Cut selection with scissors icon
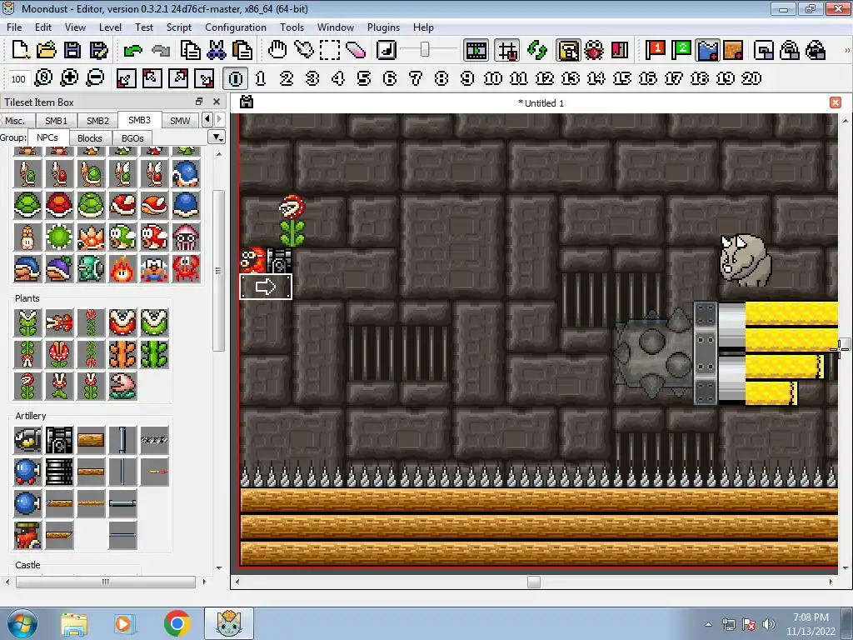This screenshot has width=853, height=640. pyautogui.click(x=217, y=50)
